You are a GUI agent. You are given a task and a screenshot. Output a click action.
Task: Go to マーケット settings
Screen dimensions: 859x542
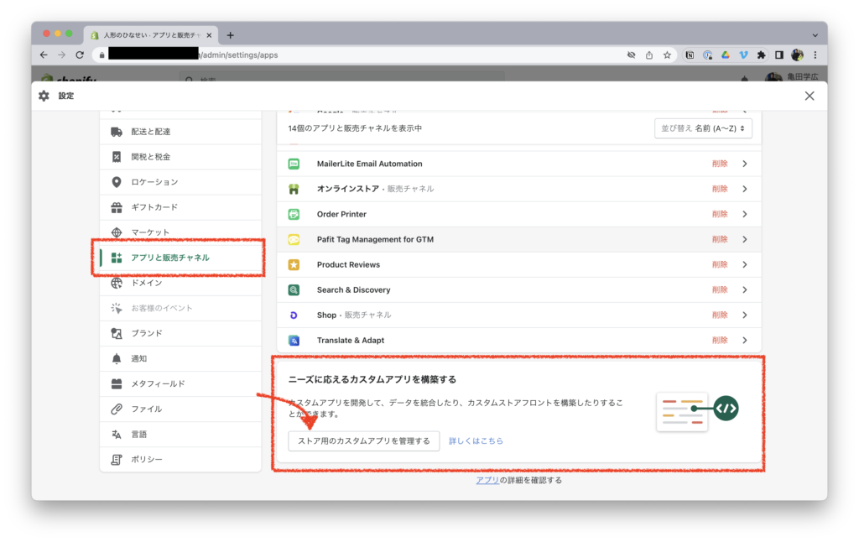click(x=181, y=232)
